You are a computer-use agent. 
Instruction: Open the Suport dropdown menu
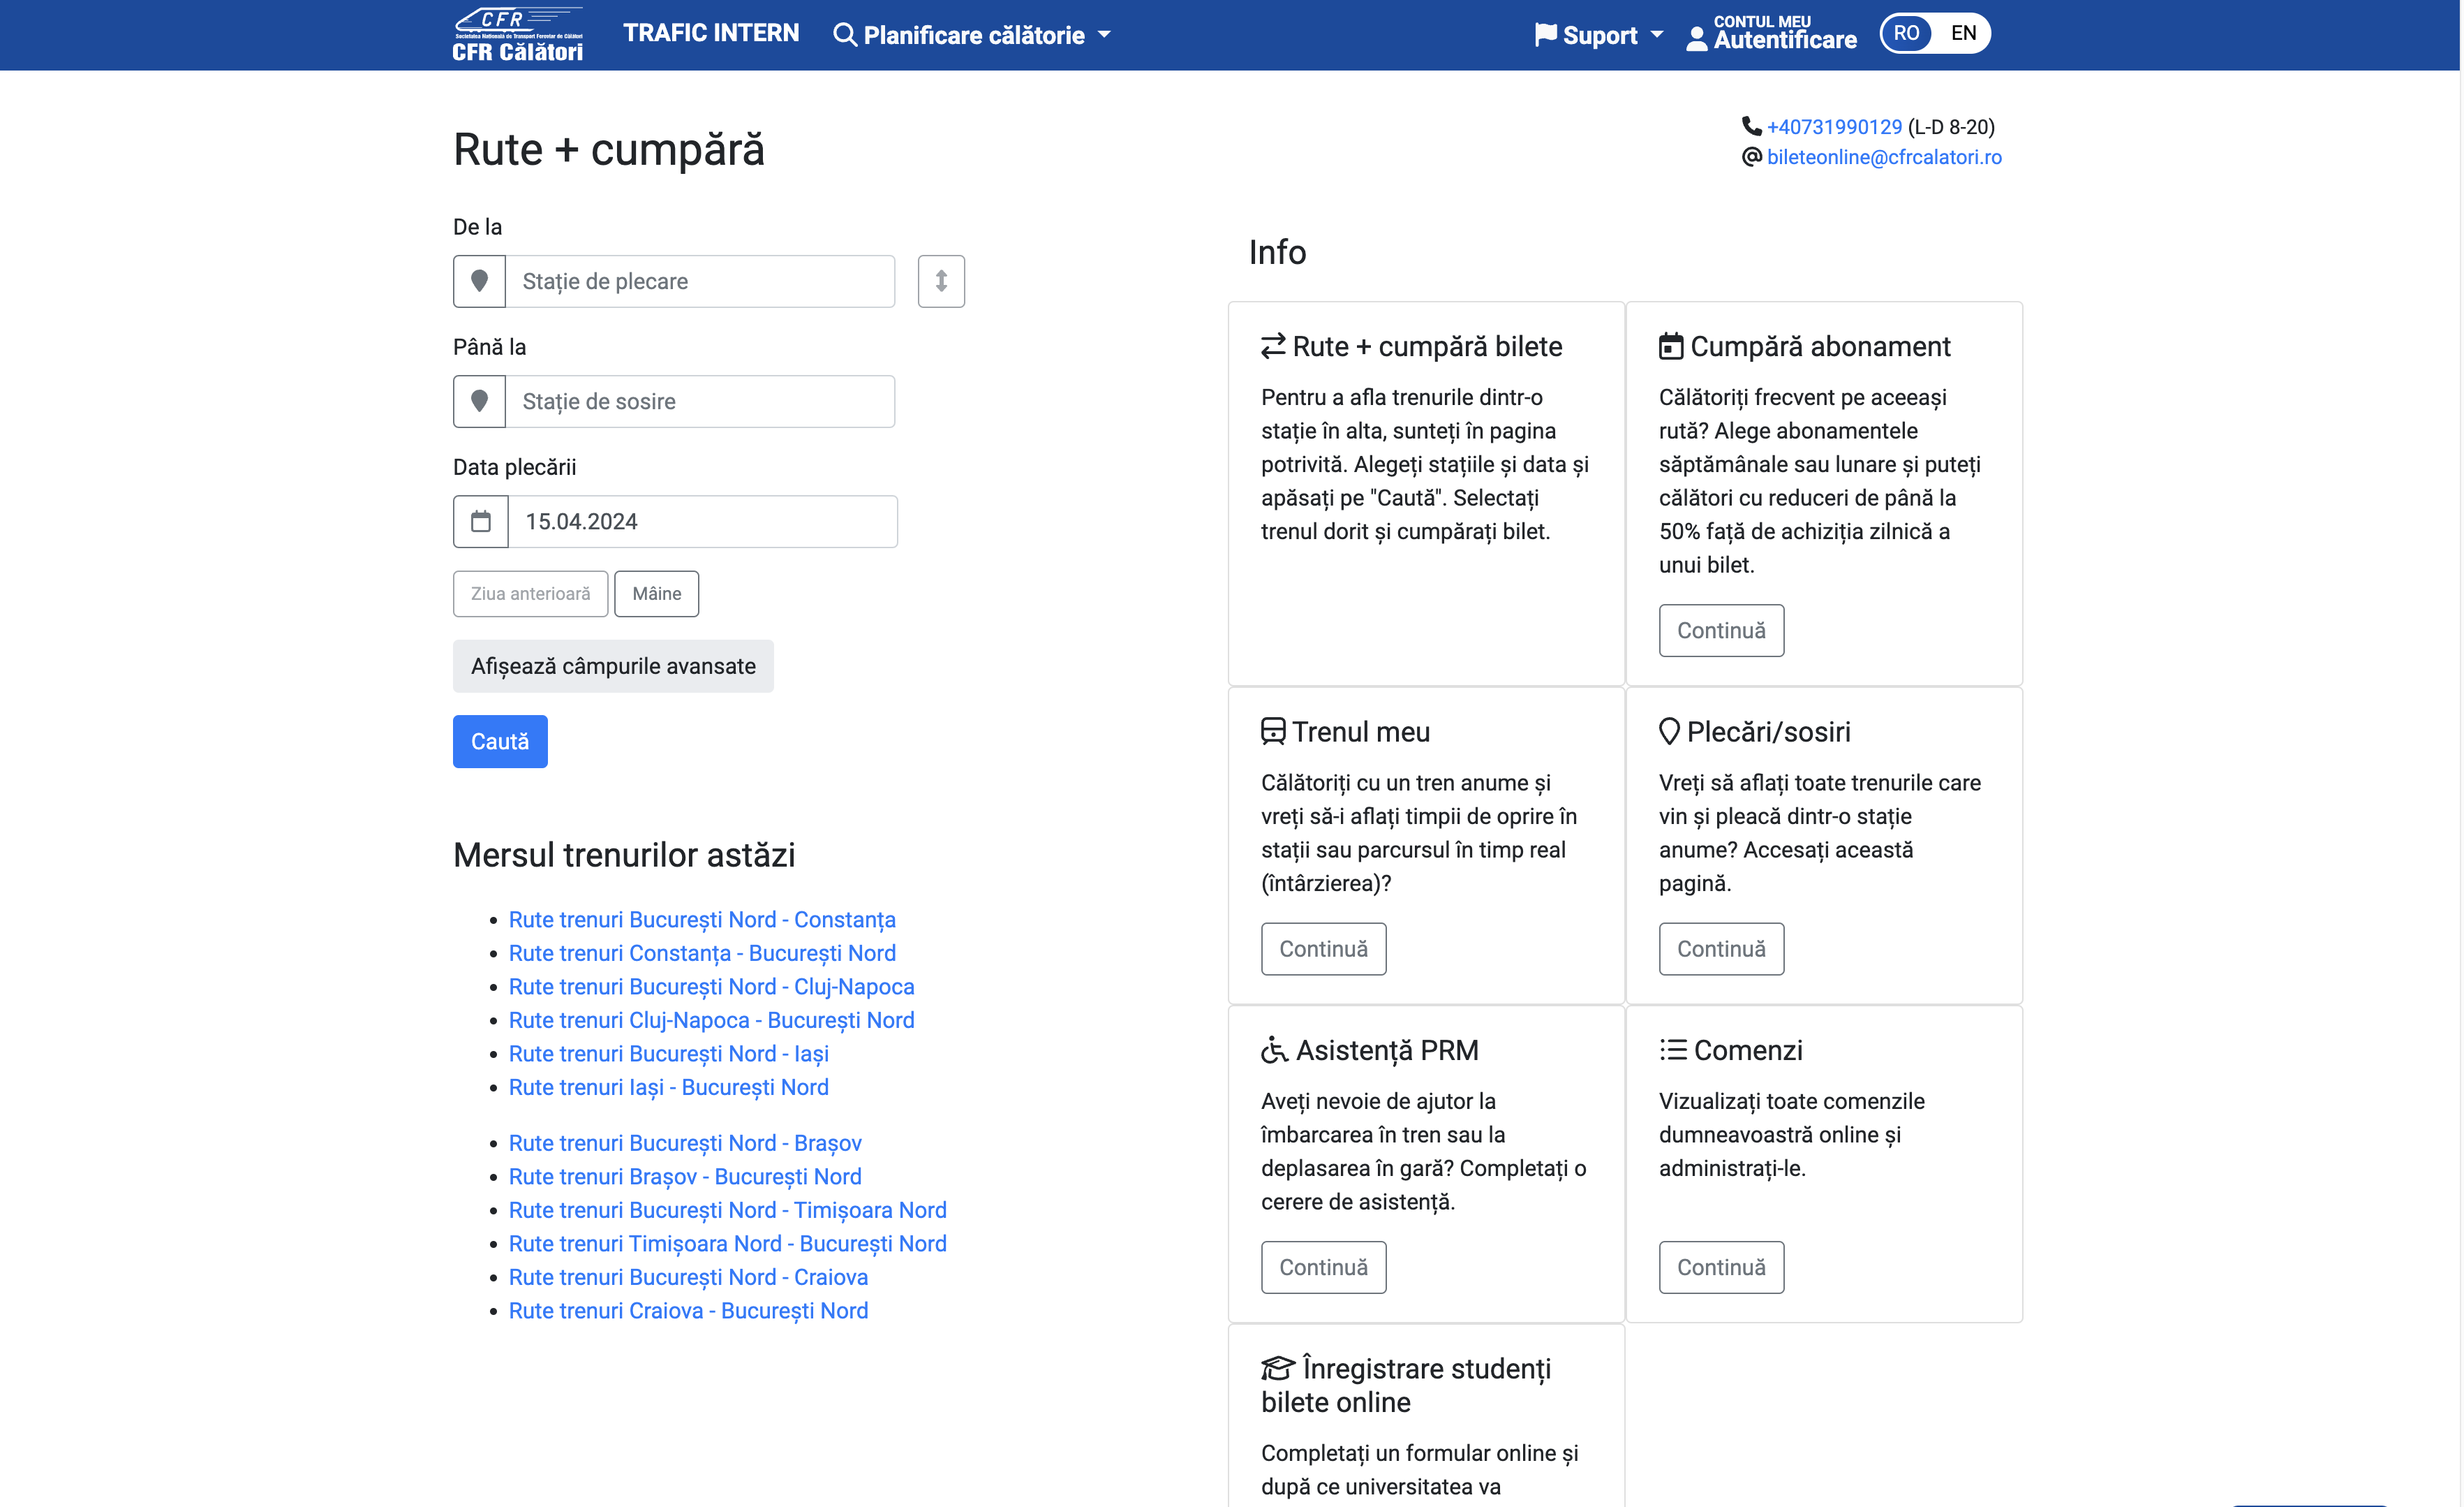[1599, 35]
